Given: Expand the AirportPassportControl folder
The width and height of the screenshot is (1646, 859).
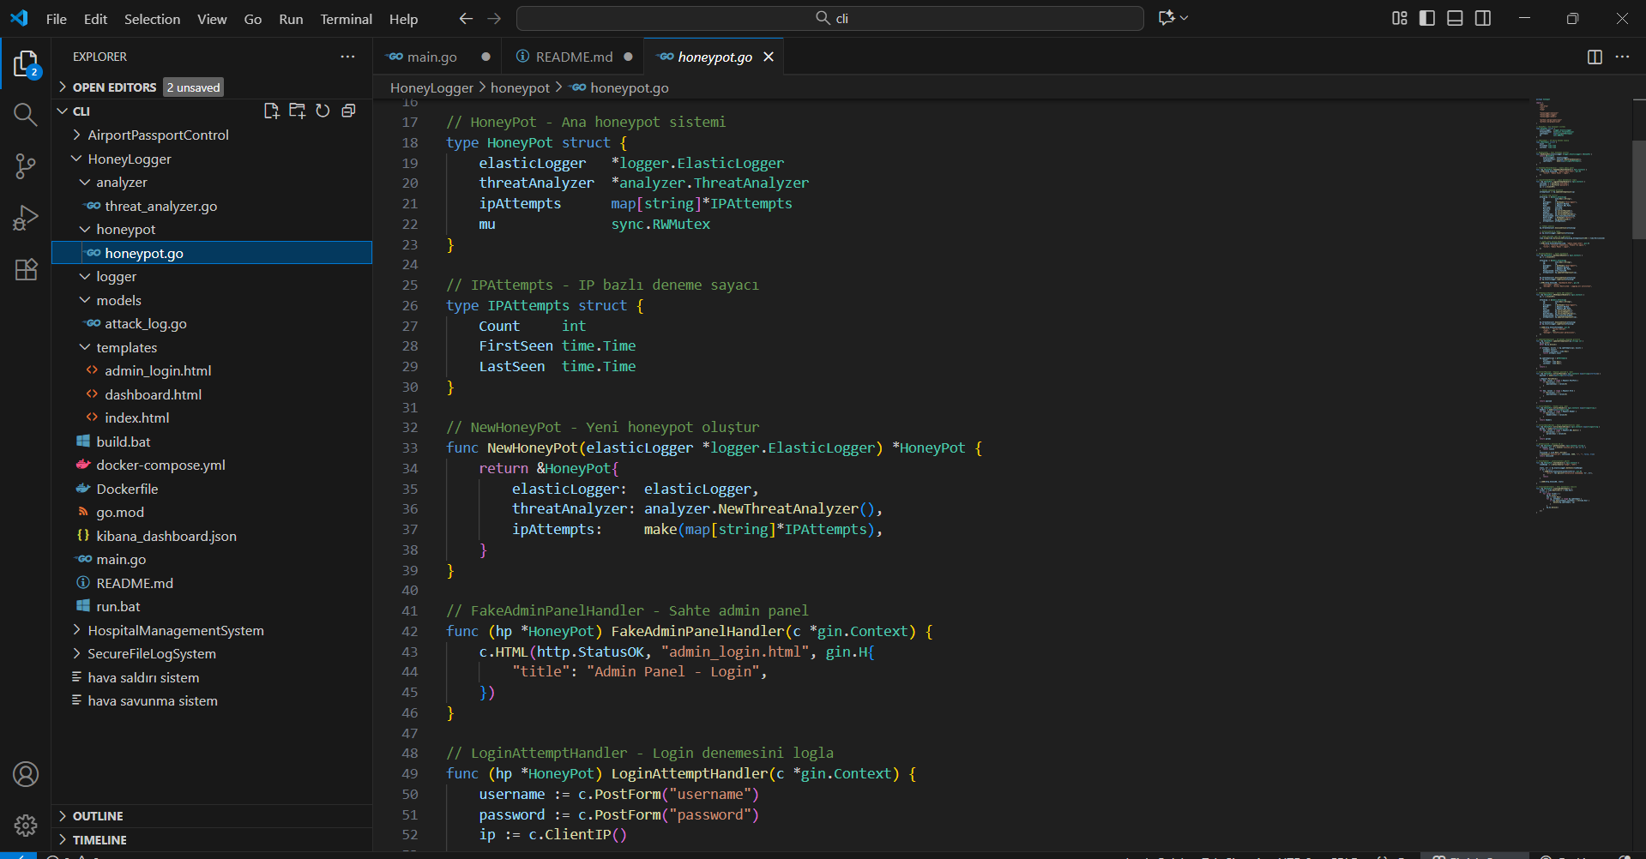Looking at the screenshot, I should (x=158, y=135).
